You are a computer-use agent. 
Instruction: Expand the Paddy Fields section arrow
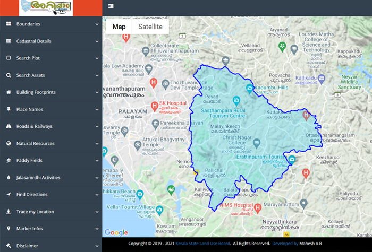click(97, 161)
